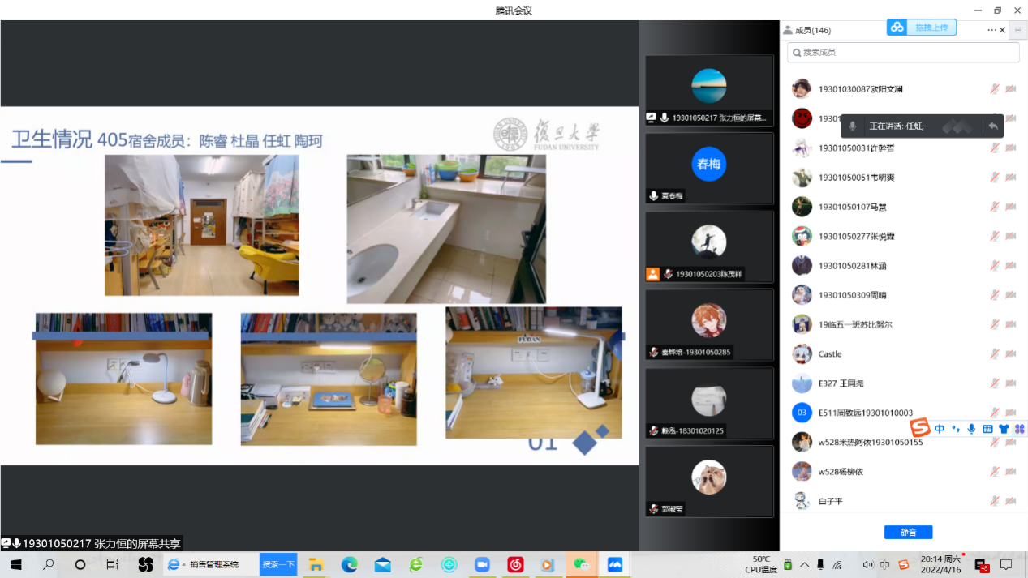Click the Baidu cloud upload icon

897,28
